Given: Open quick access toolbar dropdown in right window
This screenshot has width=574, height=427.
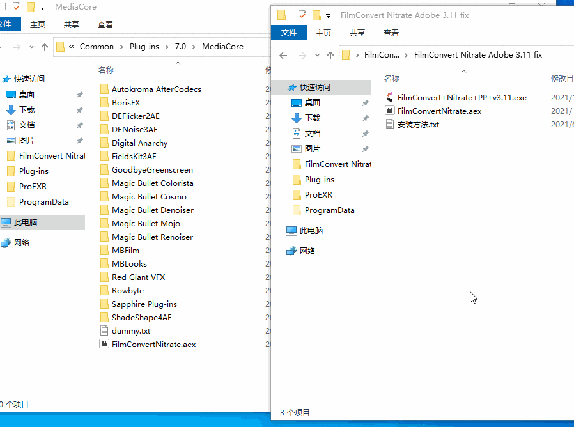Looking at the screenshot, I should pyautogui.click(x=329, y=15).
